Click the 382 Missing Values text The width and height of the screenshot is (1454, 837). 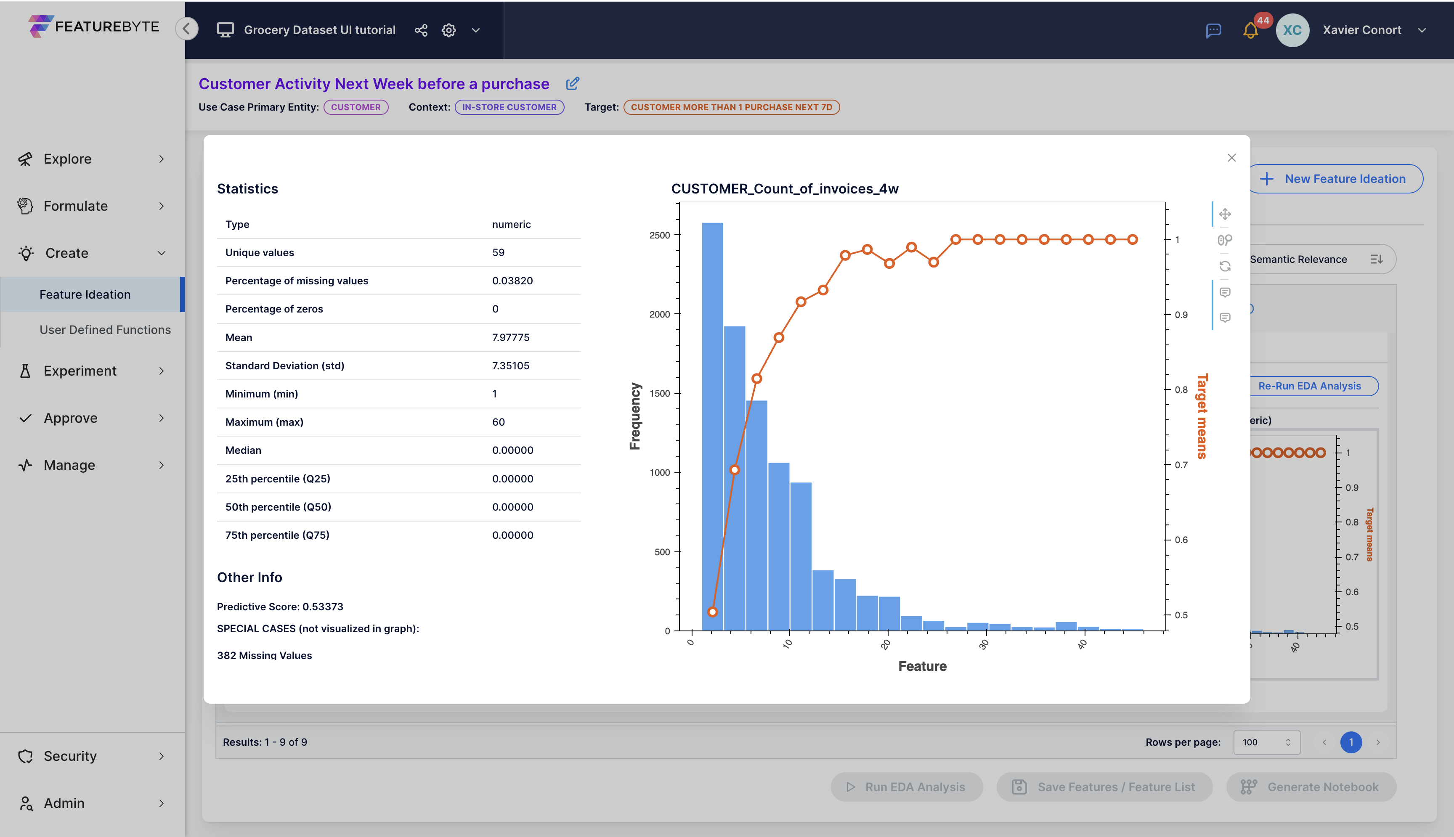coord(265,655)
